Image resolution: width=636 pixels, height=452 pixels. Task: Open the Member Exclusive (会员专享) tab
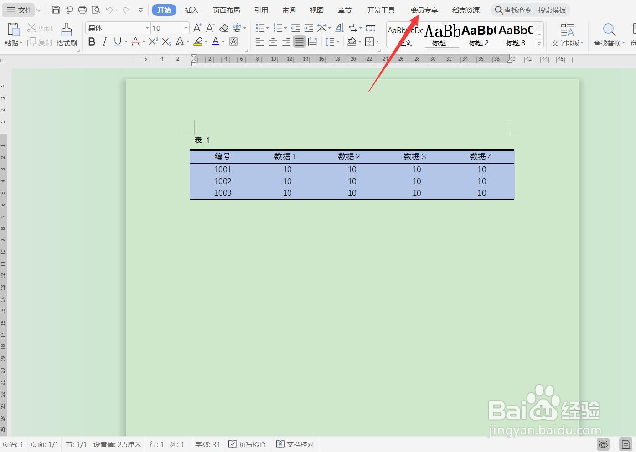(424, 10)
